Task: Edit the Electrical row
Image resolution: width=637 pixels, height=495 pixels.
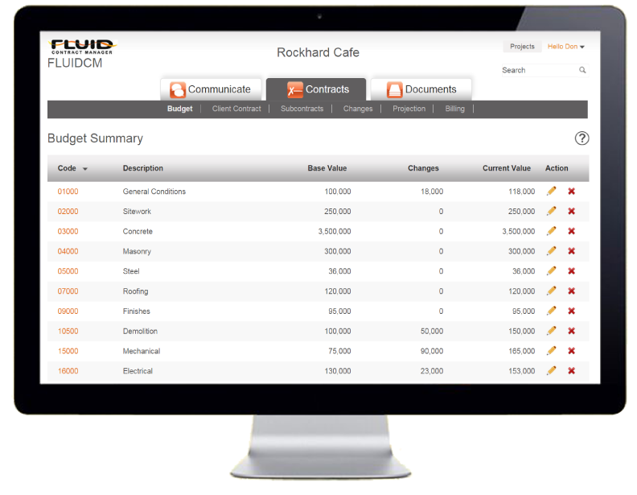Action: (x=551, y=370)
